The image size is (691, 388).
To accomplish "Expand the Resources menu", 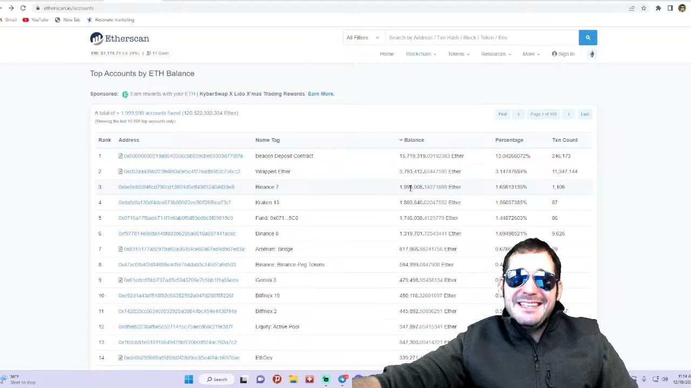I will (x=496, y=54).
